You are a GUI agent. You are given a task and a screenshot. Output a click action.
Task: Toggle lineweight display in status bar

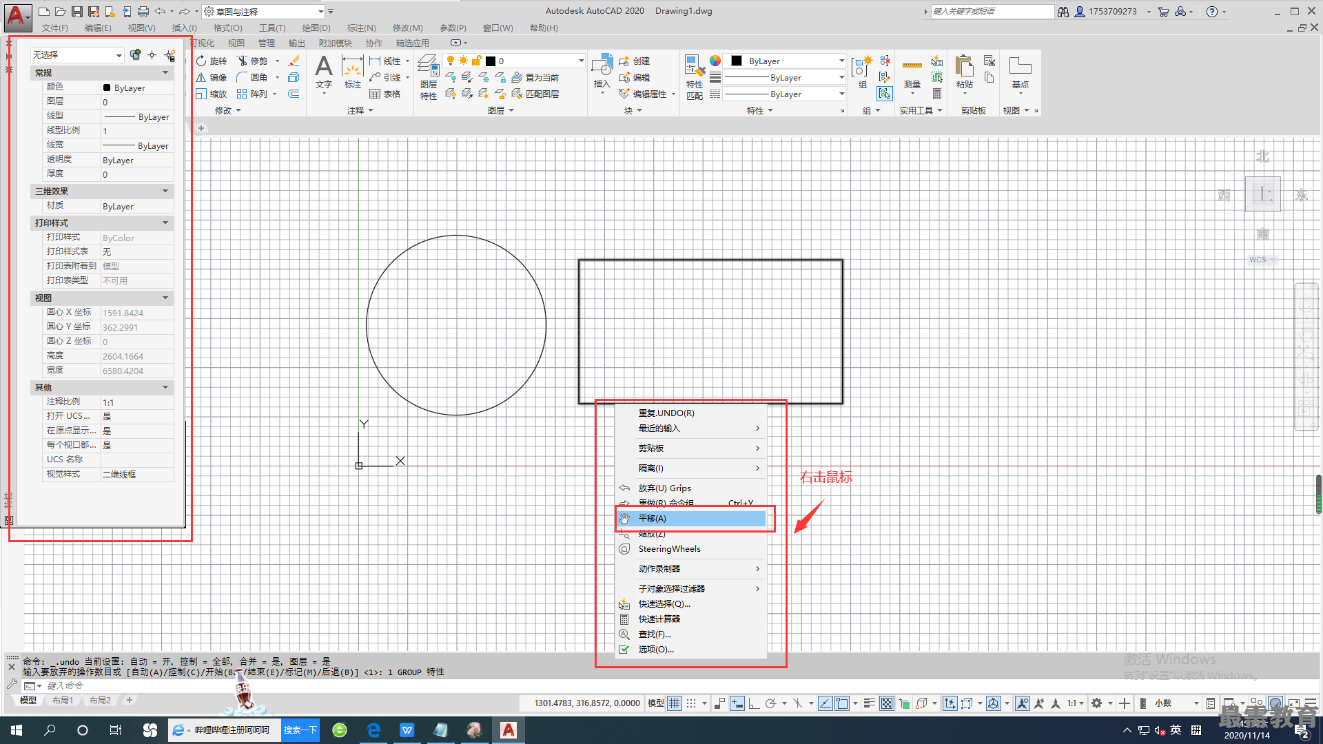[870, 703]
